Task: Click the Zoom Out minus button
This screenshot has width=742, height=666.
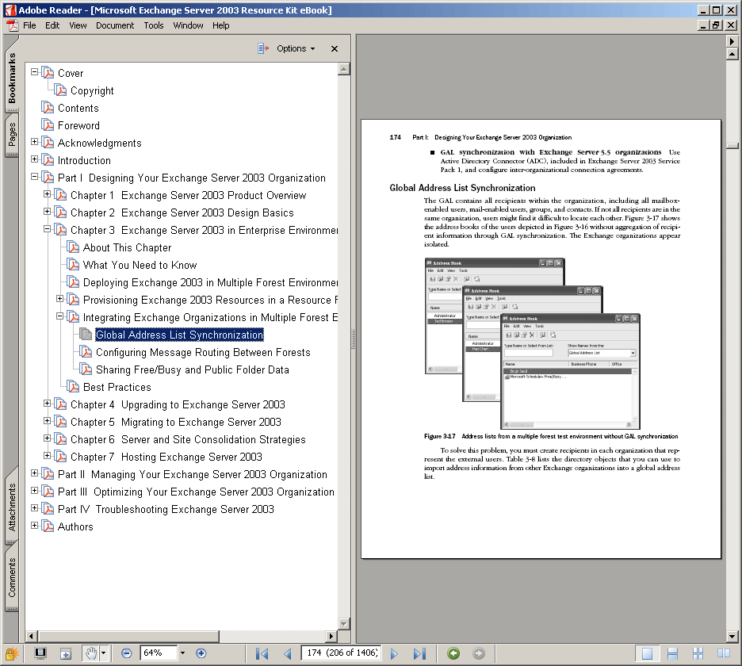Action: point(126,653)
